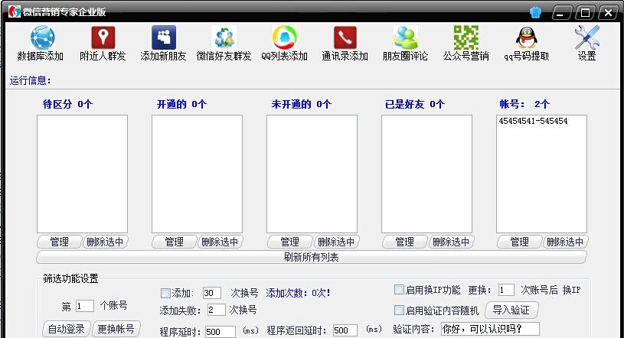Click the 帐号: 2个 header
The image size is (624, 338).
(524, 104)
